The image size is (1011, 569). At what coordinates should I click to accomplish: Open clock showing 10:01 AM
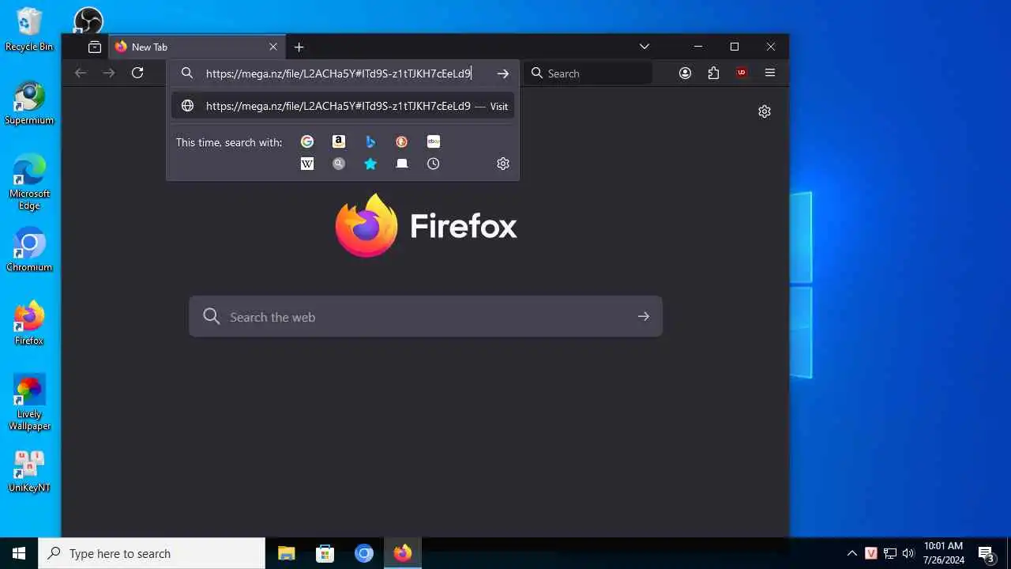[943, 553]
